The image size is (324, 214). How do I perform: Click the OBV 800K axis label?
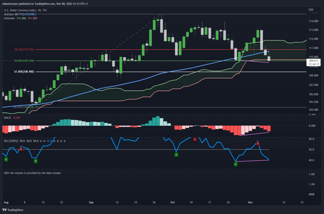(x=312, y=195)
